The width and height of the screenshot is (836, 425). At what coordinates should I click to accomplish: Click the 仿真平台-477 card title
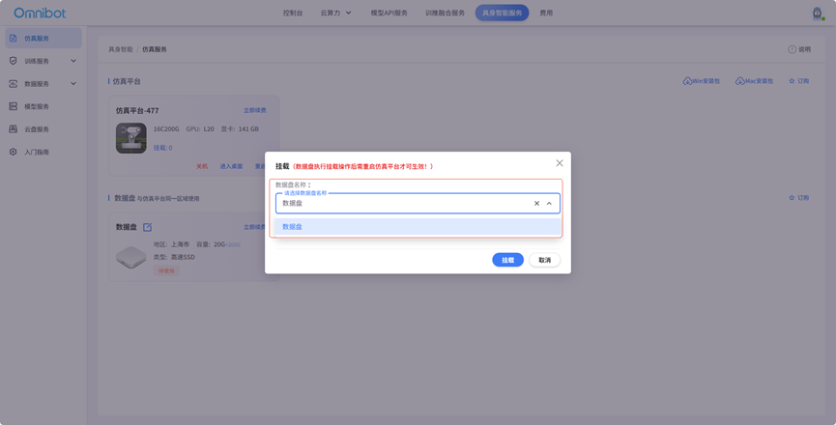(x=137, y=110)
